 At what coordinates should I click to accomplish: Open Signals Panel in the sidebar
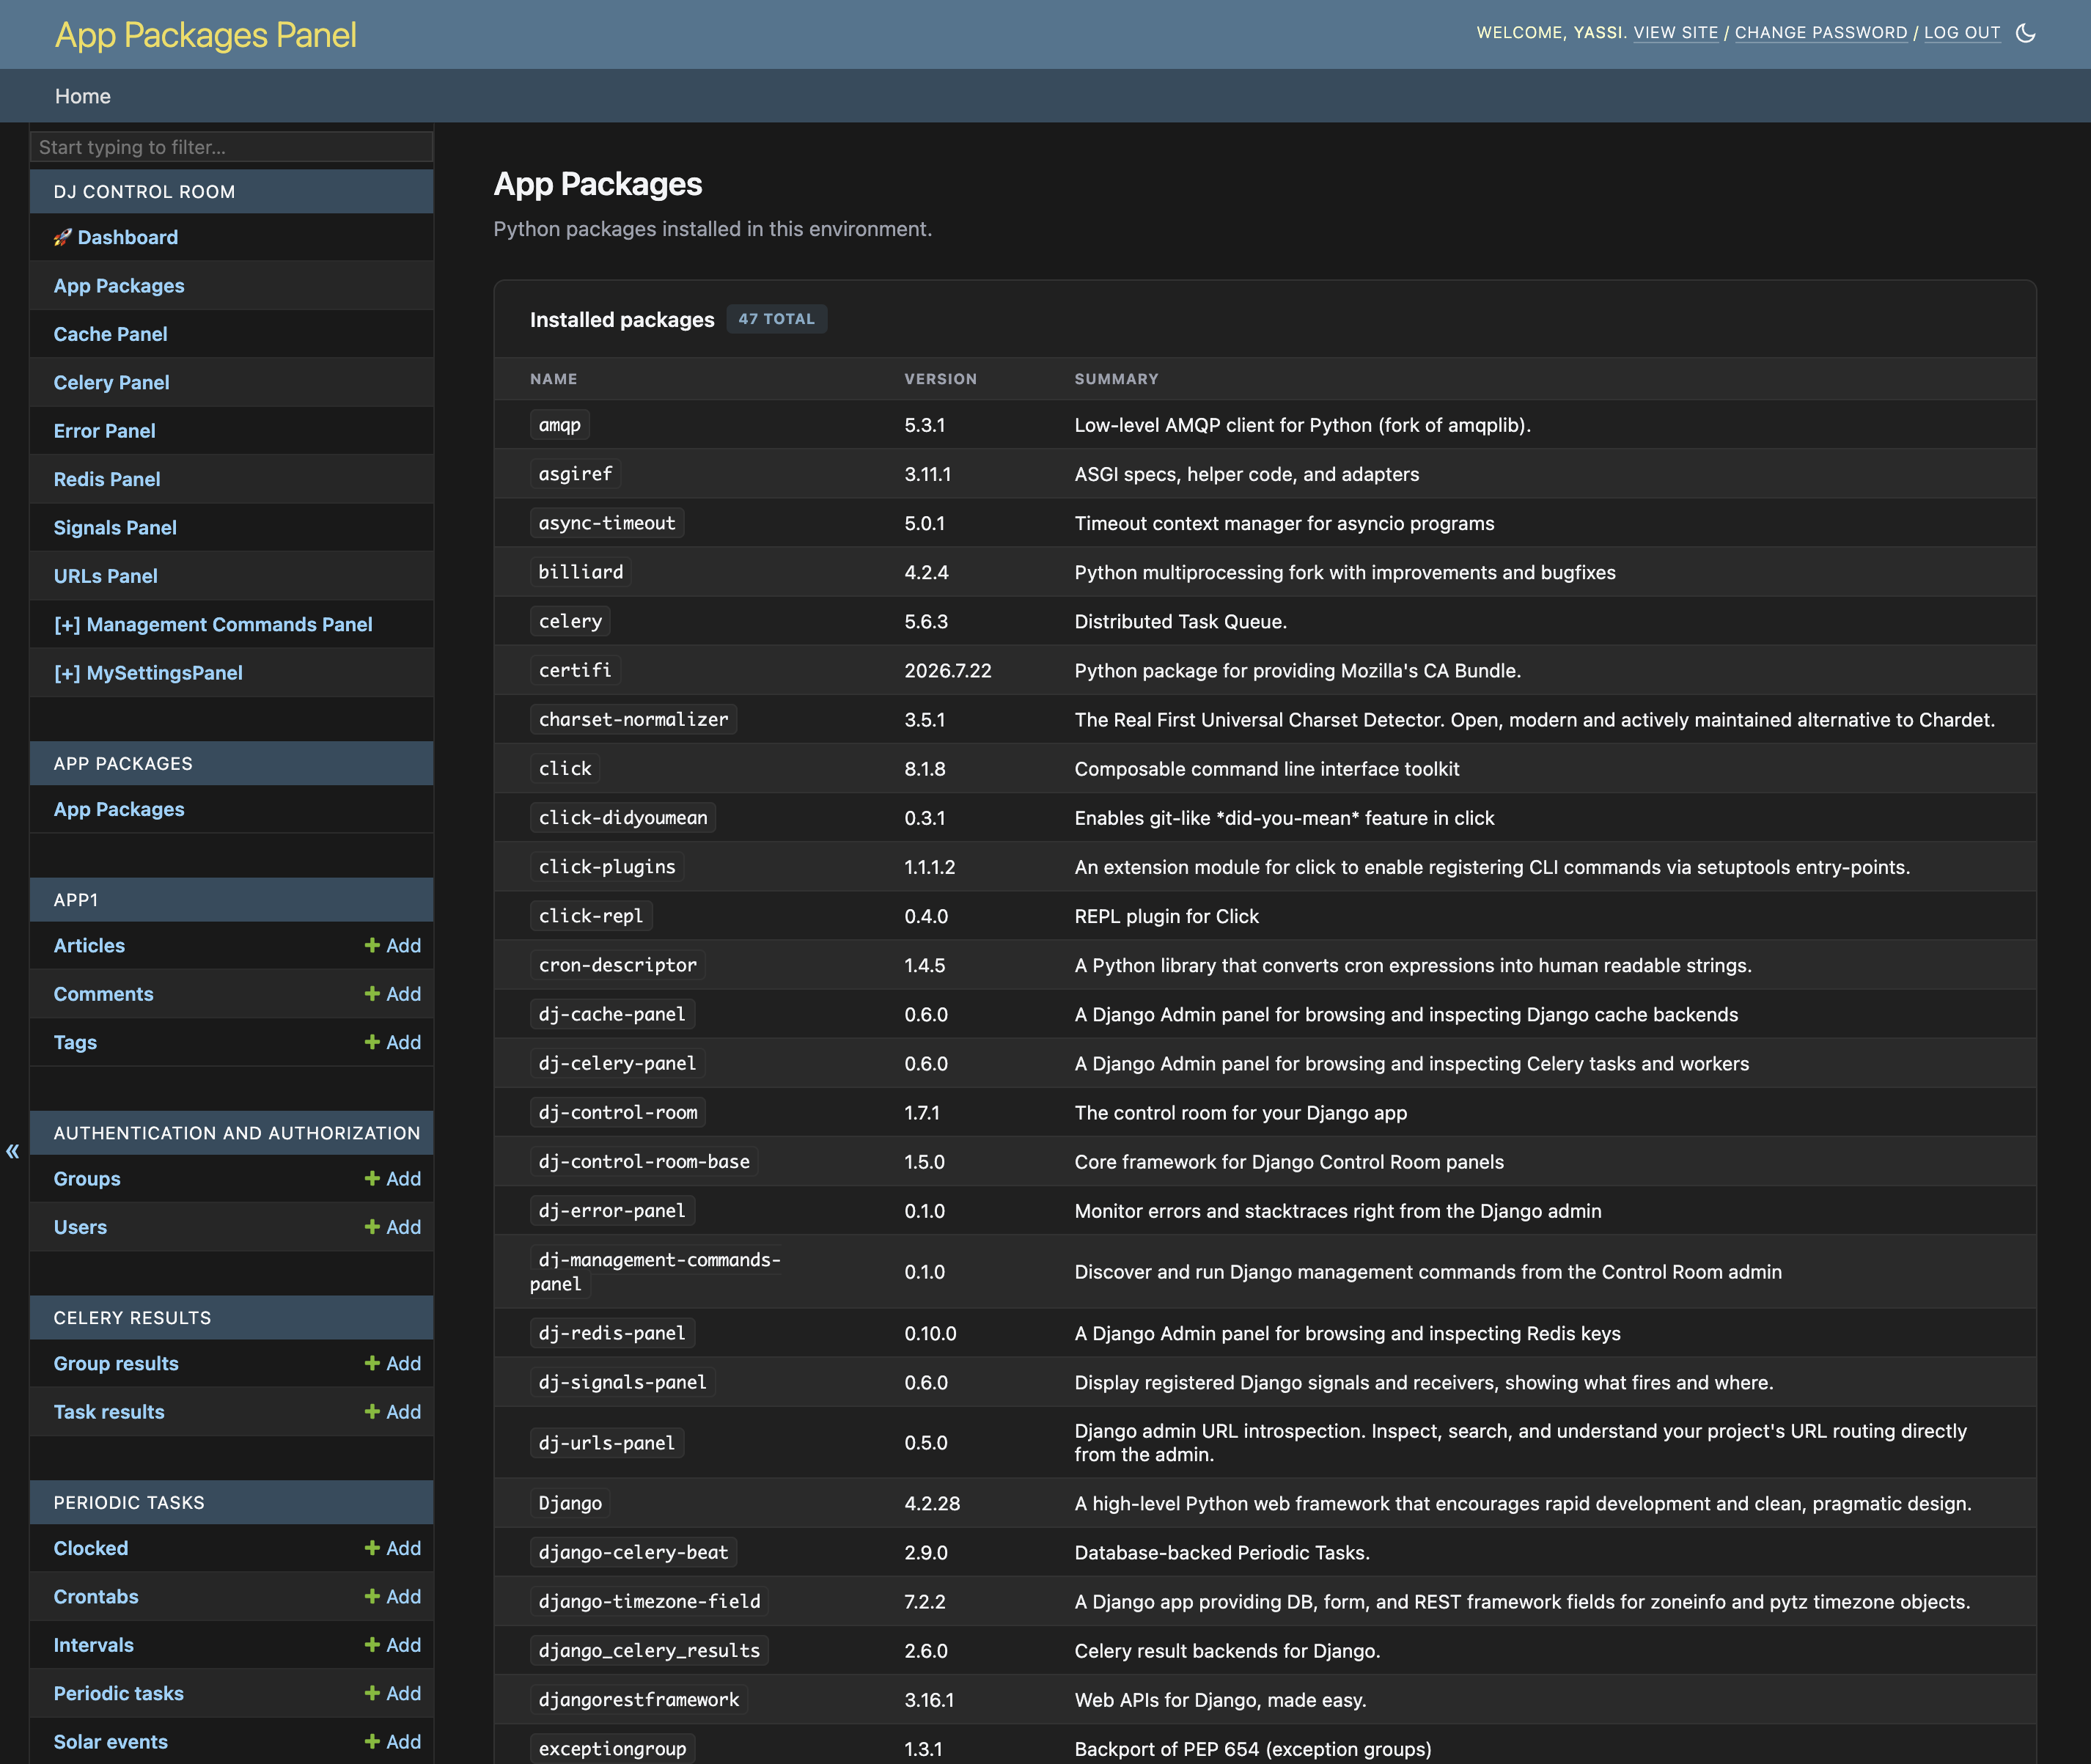(115, 527)
